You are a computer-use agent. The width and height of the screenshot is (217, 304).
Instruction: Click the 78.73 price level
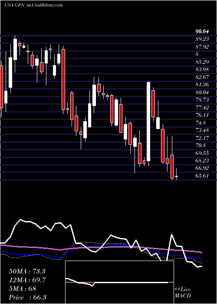(202, 100)
